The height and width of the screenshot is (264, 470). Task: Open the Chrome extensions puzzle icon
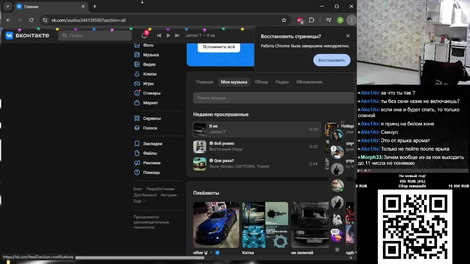(x=312, y=20)
